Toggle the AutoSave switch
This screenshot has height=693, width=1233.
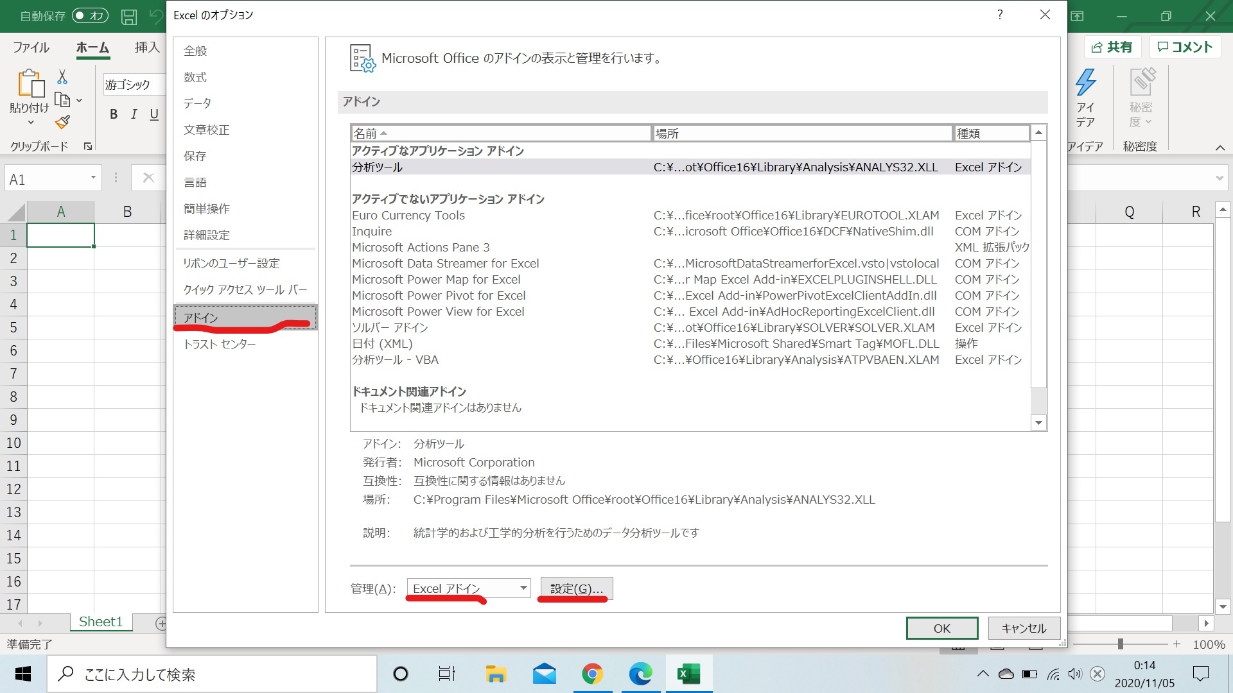[89, 16]
